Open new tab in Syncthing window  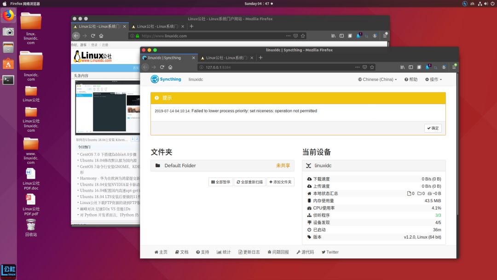pos(260,58)
